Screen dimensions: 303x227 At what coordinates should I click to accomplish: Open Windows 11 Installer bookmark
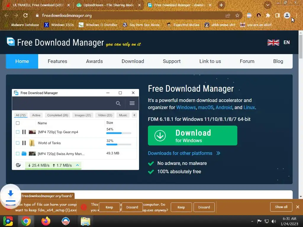(x=98, y=25)
